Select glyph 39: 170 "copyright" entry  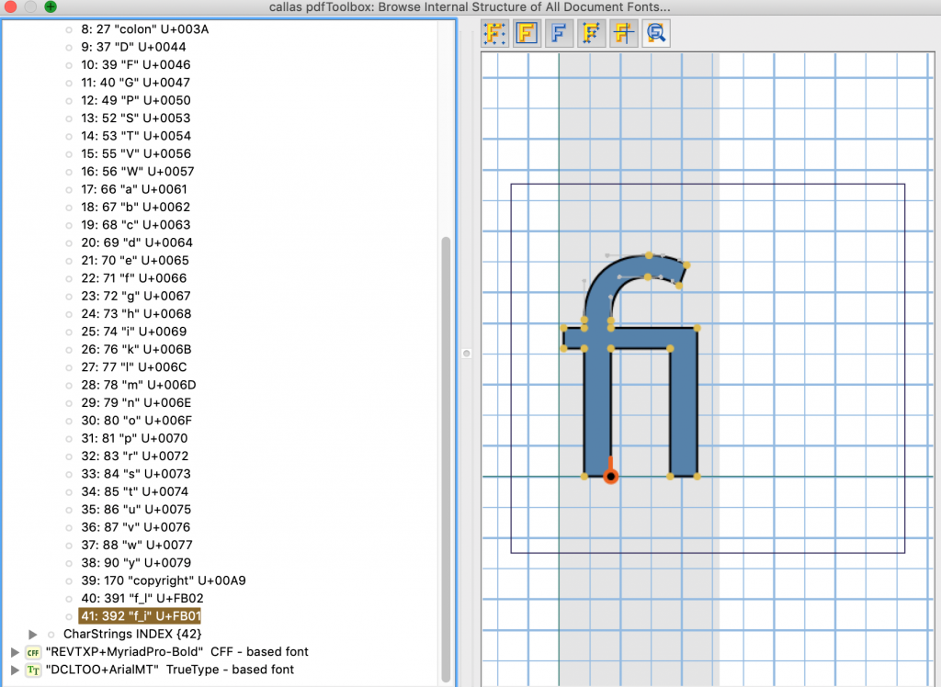click(164, 581)
